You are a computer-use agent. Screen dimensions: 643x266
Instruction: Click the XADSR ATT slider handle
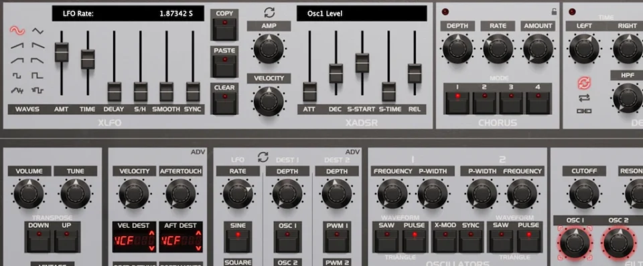coord(309,92)
